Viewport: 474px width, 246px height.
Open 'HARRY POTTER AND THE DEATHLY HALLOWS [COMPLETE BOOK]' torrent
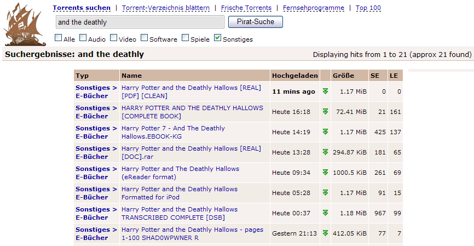coord(192,112)
